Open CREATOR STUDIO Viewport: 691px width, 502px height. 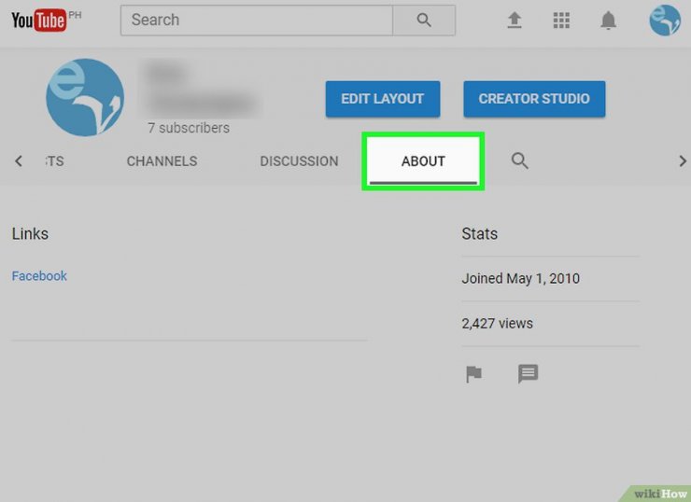(533, 99)
